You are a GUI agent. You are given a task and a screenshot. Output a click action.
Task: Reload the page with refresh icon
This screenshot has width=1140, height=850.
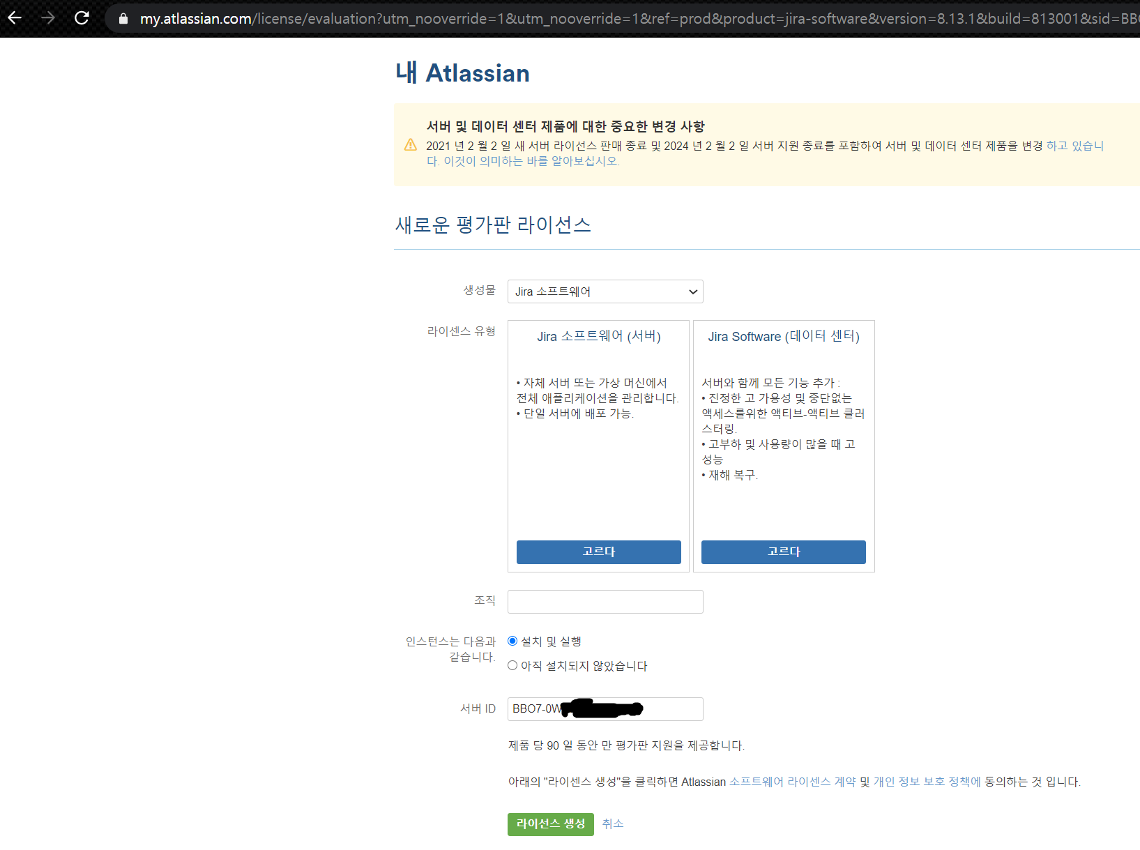82,18
